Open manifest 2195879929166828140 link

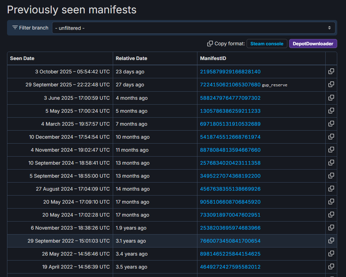[x=230, y=72]
